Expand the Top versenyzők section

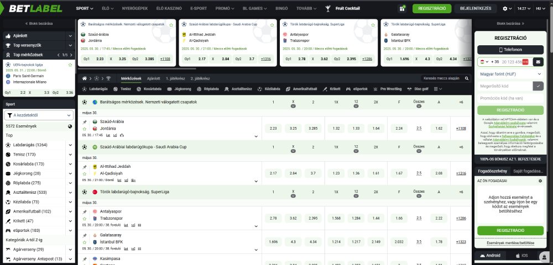pyautogui.click(x=71, y=45)
